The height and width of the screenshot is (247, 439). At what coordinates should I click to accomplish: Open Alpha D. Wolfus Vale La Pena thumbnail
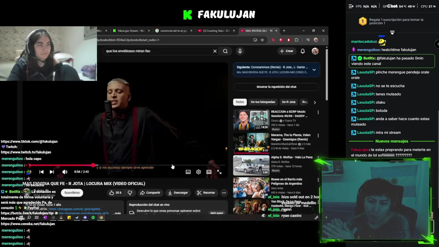click(x=251, y=165)
